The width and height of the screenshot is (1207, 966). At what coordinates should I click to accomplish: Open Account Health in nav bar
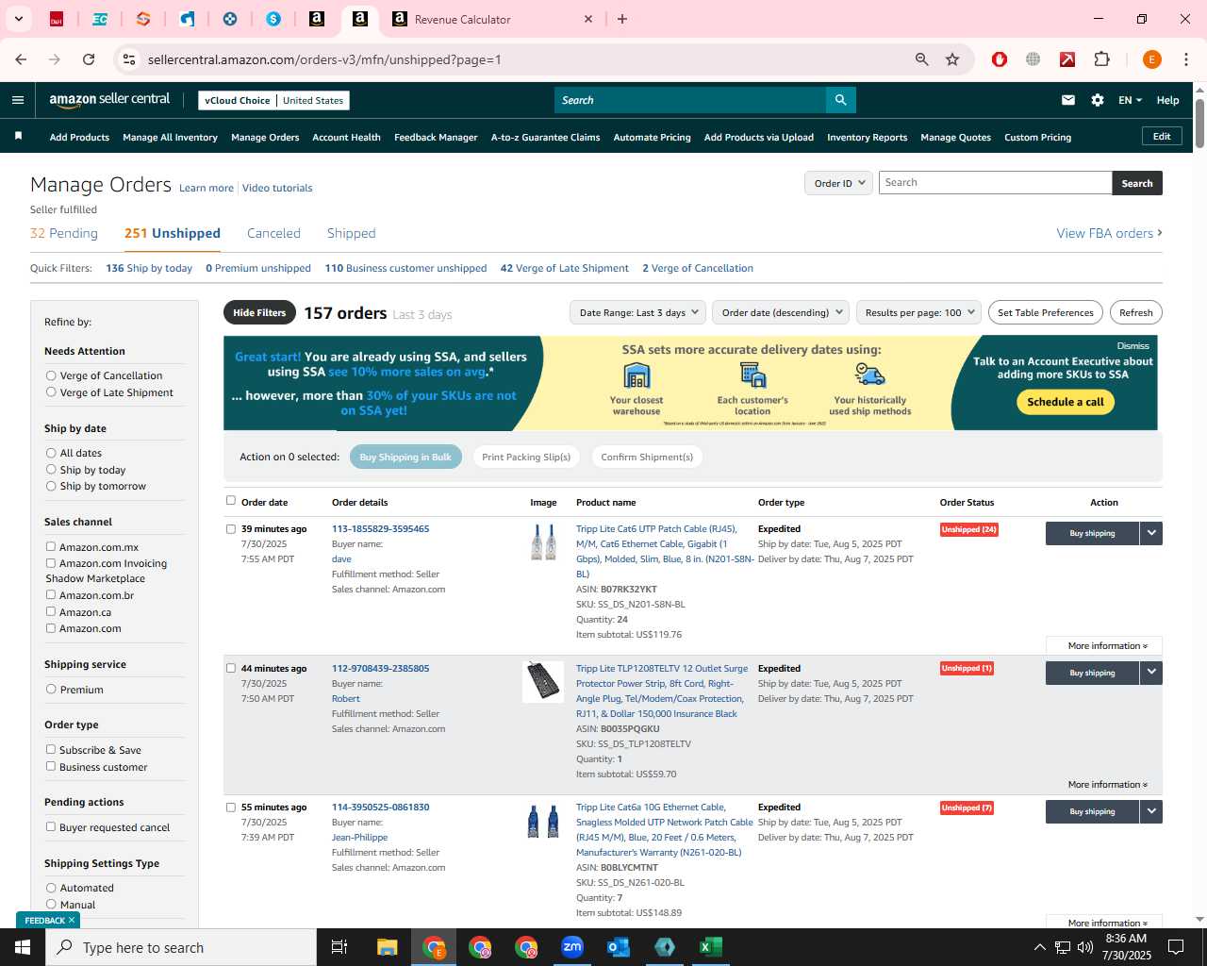coord(346,137)
